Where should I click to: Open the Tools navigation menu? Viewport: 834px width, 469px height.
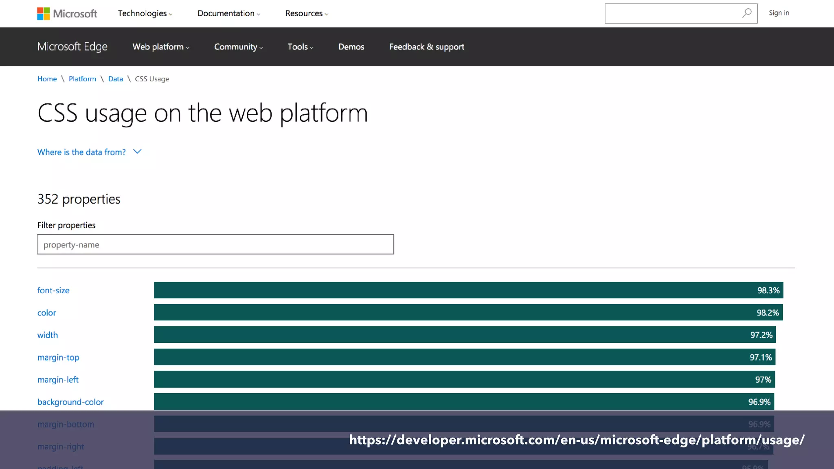(x=300, y=47)
